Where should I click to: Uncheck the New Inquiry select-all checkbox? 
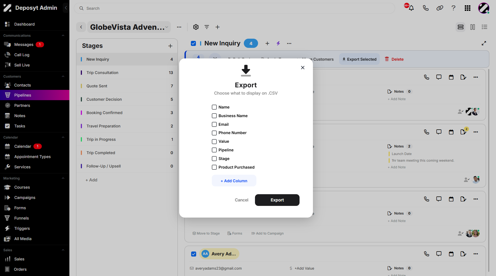193,43
